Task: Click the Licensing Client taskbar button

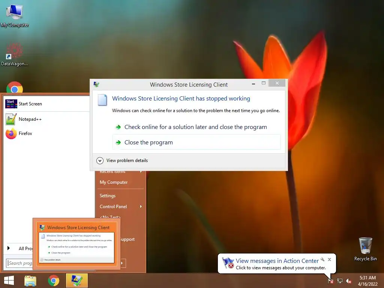Action: [76, 280]
